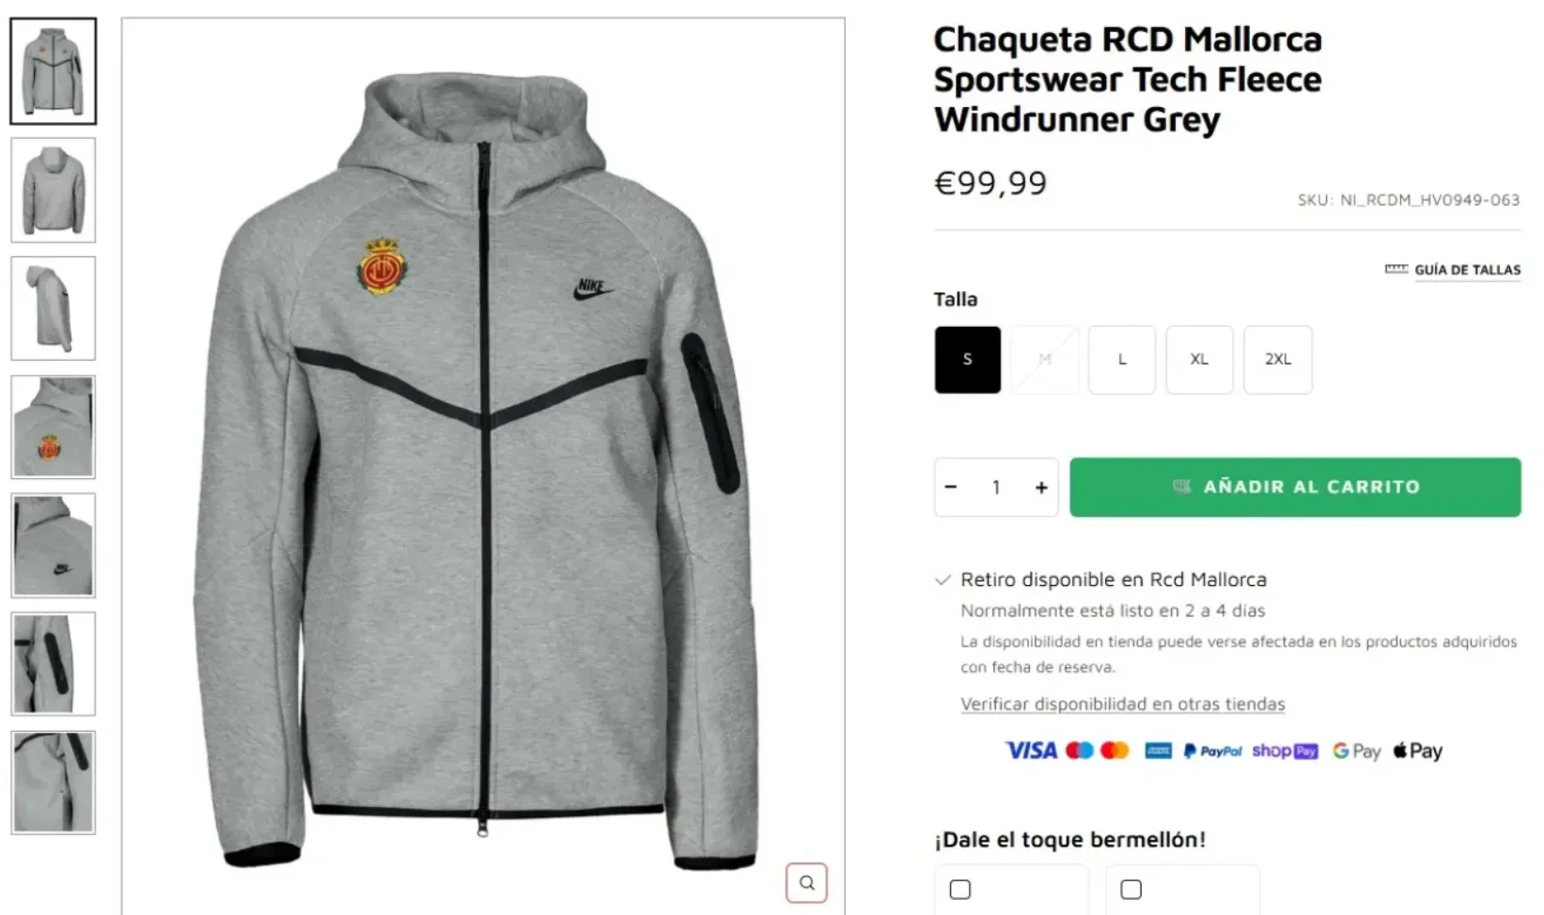
Task: Click the quantity number field
Action: click(x=995, y=487)
